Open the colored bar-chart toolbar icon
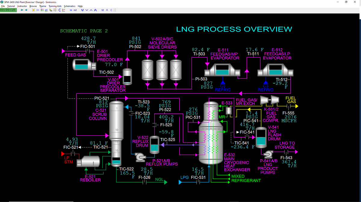This screenshot has width=361, height=202. [42, 10]
